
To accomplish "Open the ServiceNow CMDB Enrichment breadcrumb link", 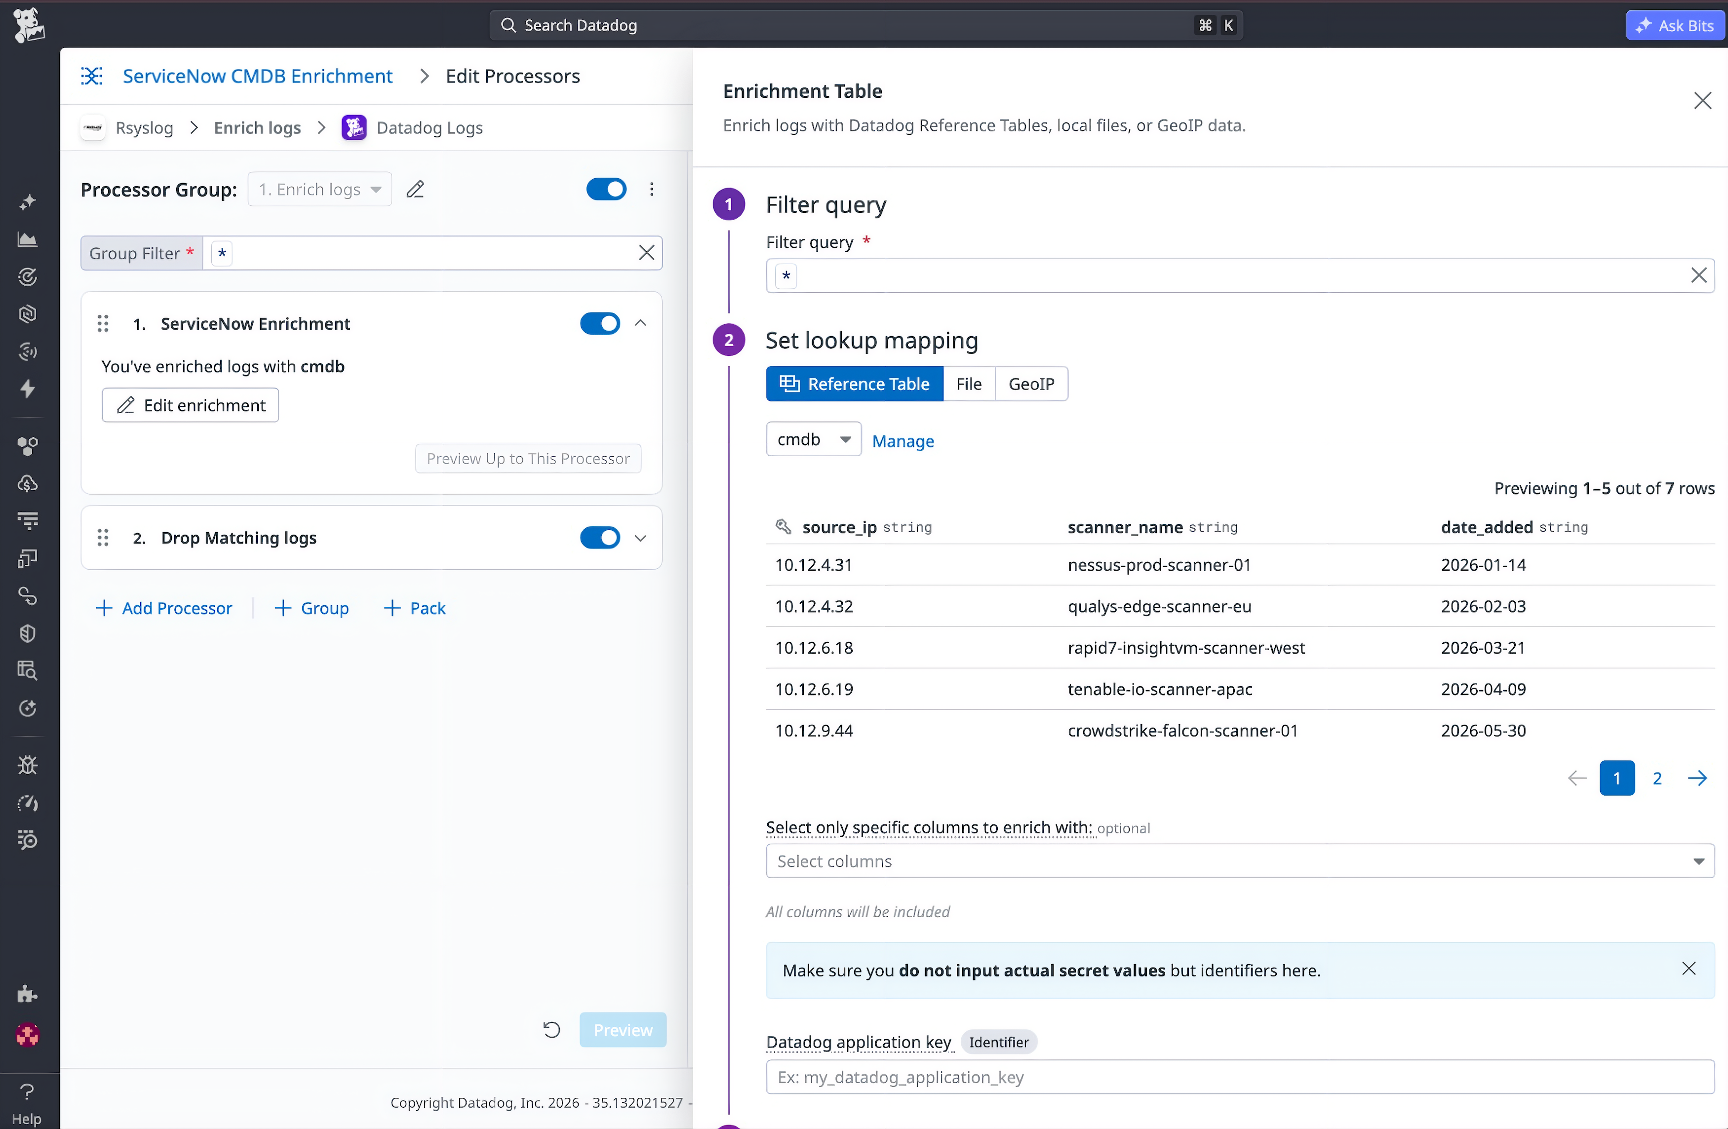I will coord(258,76).
